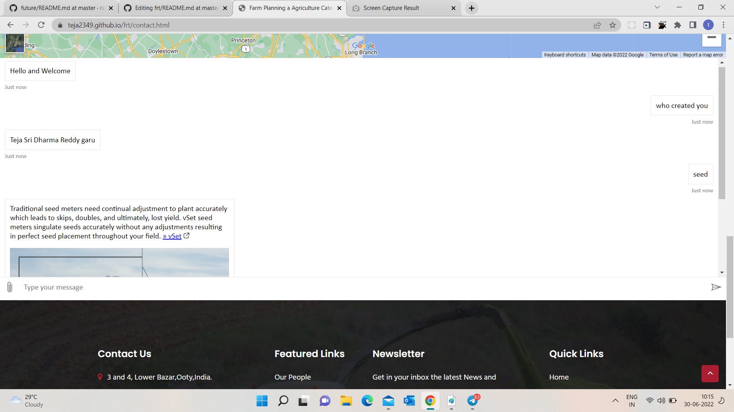The width and height of the screenshot is (734, 412).
Task: Switch to Screen Capture Result tab
Action: click(404, 8)
